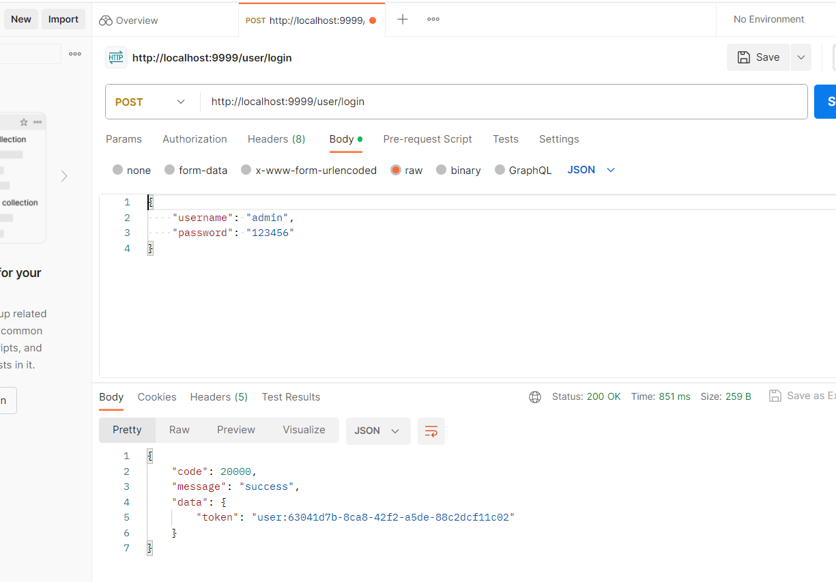Open the tab overflow ellipsis menu

tap(433, 20)
